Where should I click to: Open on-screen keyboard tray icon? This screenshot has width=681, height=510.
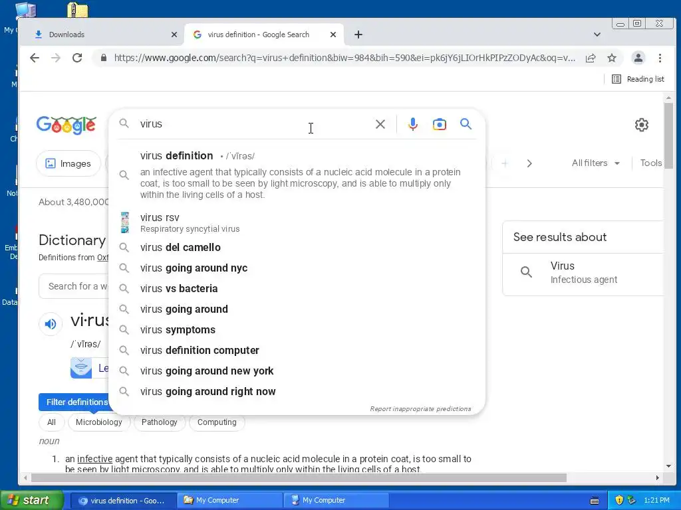tap(595, 501)
